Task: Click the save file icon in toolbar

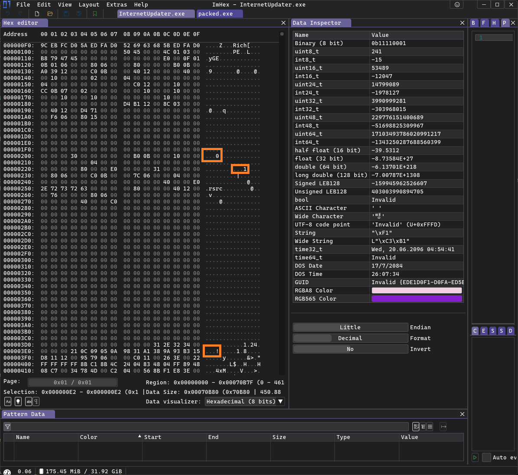Action: [x=66, y=14]
